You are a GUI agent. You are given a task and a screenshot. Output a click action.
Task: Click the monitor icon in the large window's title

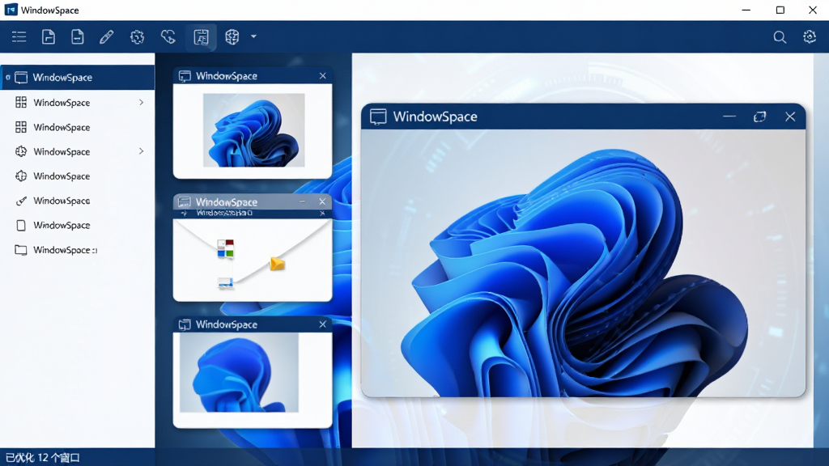[378, 116]
